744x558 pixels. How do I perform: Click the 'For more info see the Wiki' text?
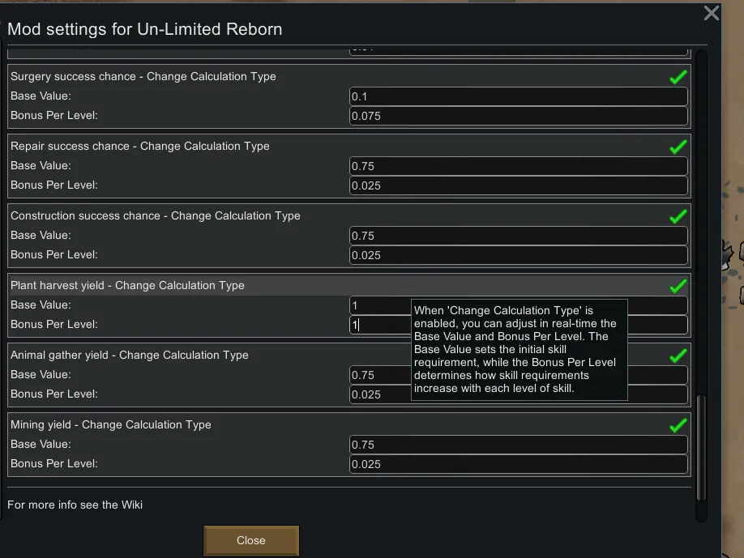[x=75, y=505]
